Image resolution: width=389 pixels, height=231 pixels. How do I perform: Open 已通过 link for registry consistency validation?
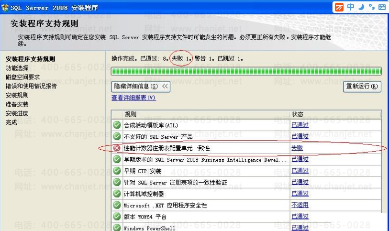click(300, 182)
